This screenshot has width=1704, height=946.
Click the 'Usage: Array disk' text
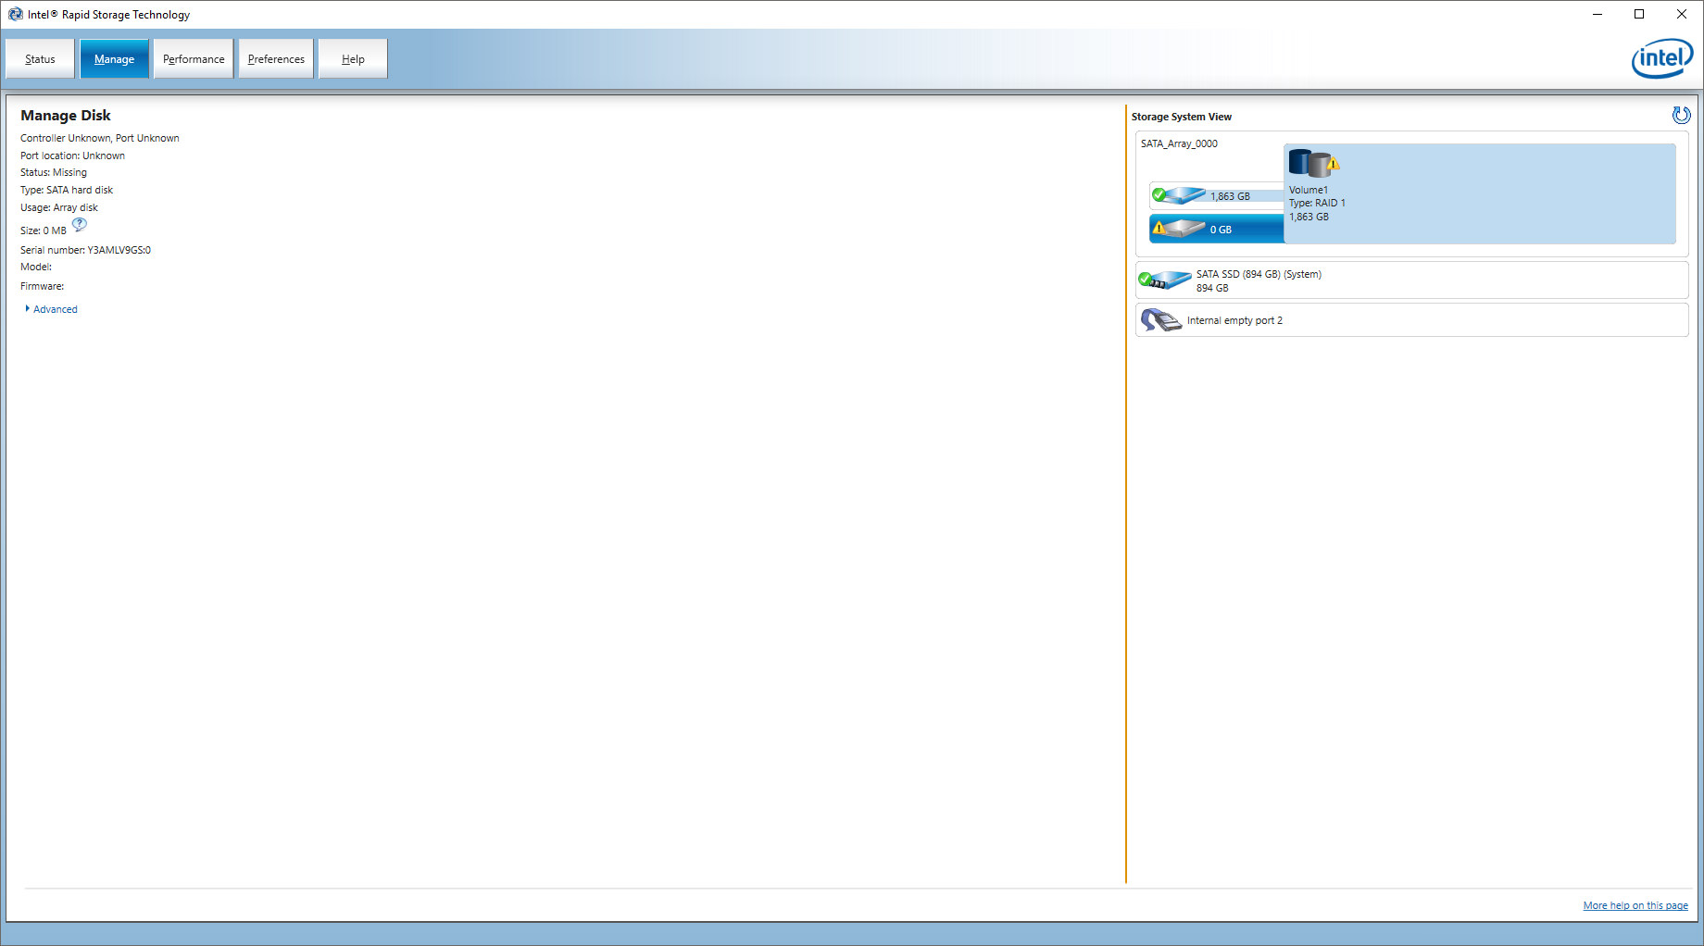59,207
